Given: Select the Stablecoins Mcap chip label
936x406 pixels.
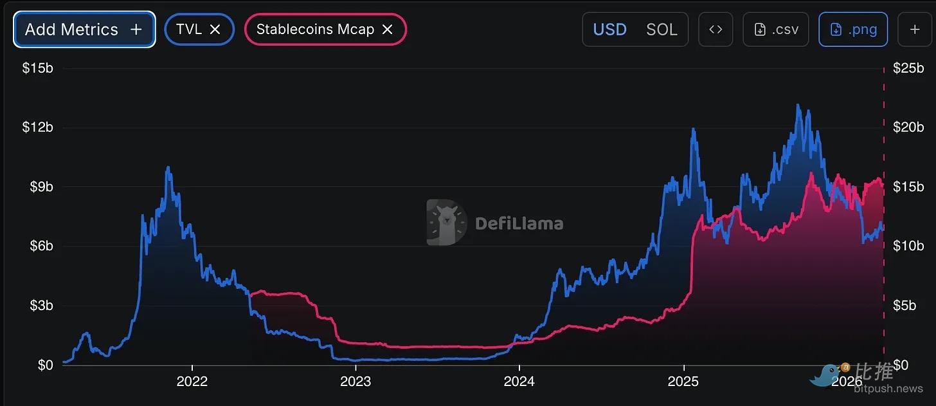Looking at the screenshot, I should 315,30.
